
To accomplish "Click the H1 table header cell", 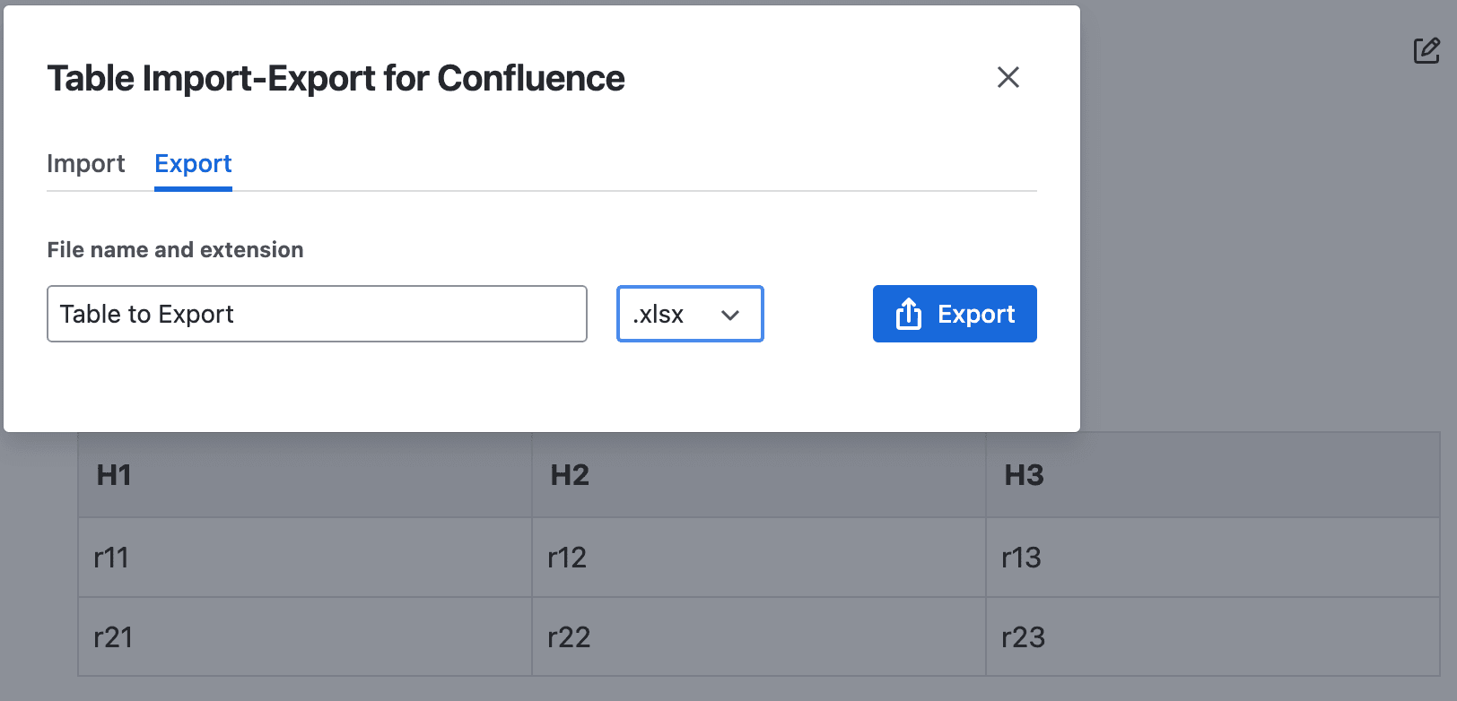I will (304, 475).
